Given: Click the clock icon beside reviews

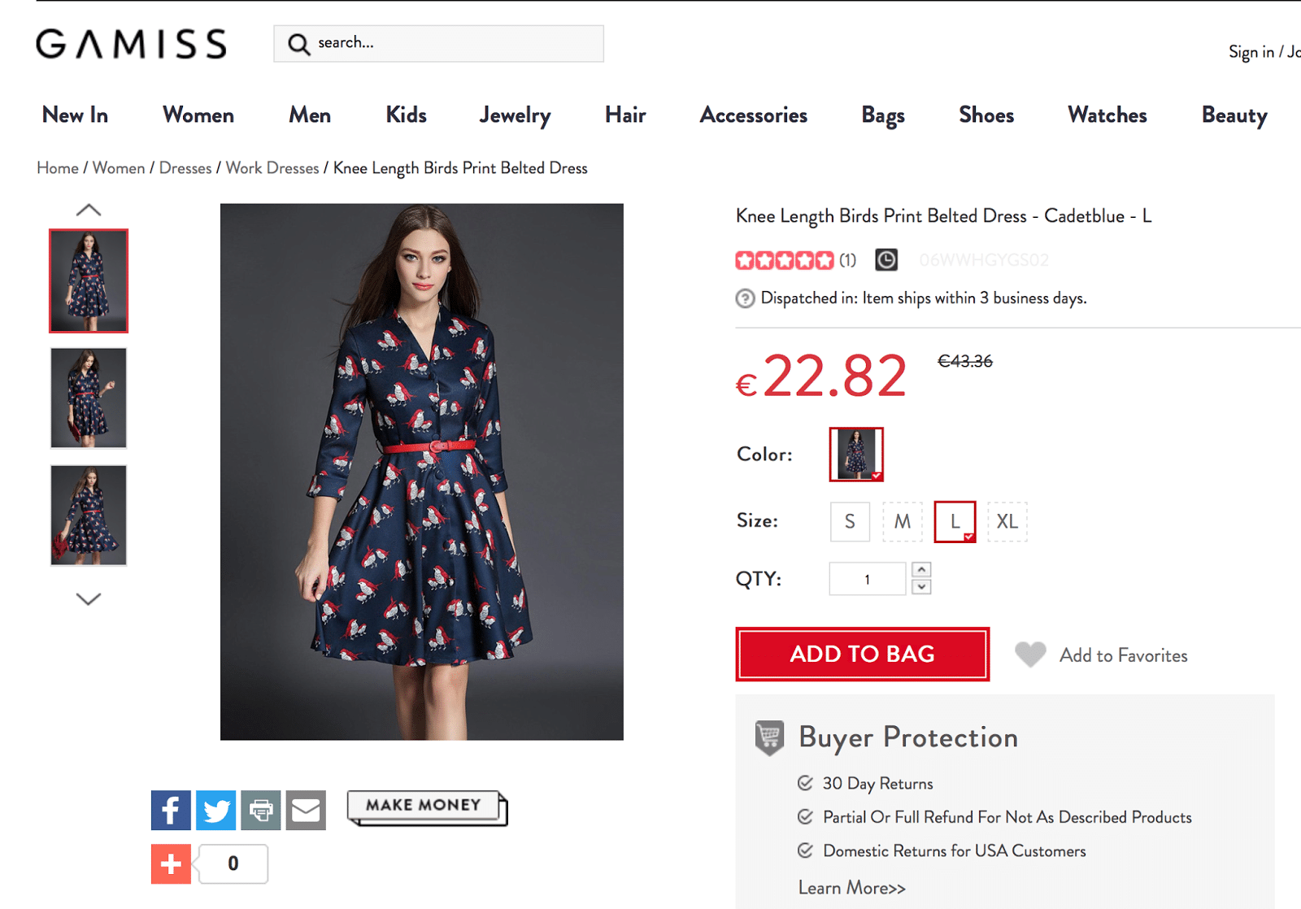Looking at the screenshot, I should tap(886, 260).
